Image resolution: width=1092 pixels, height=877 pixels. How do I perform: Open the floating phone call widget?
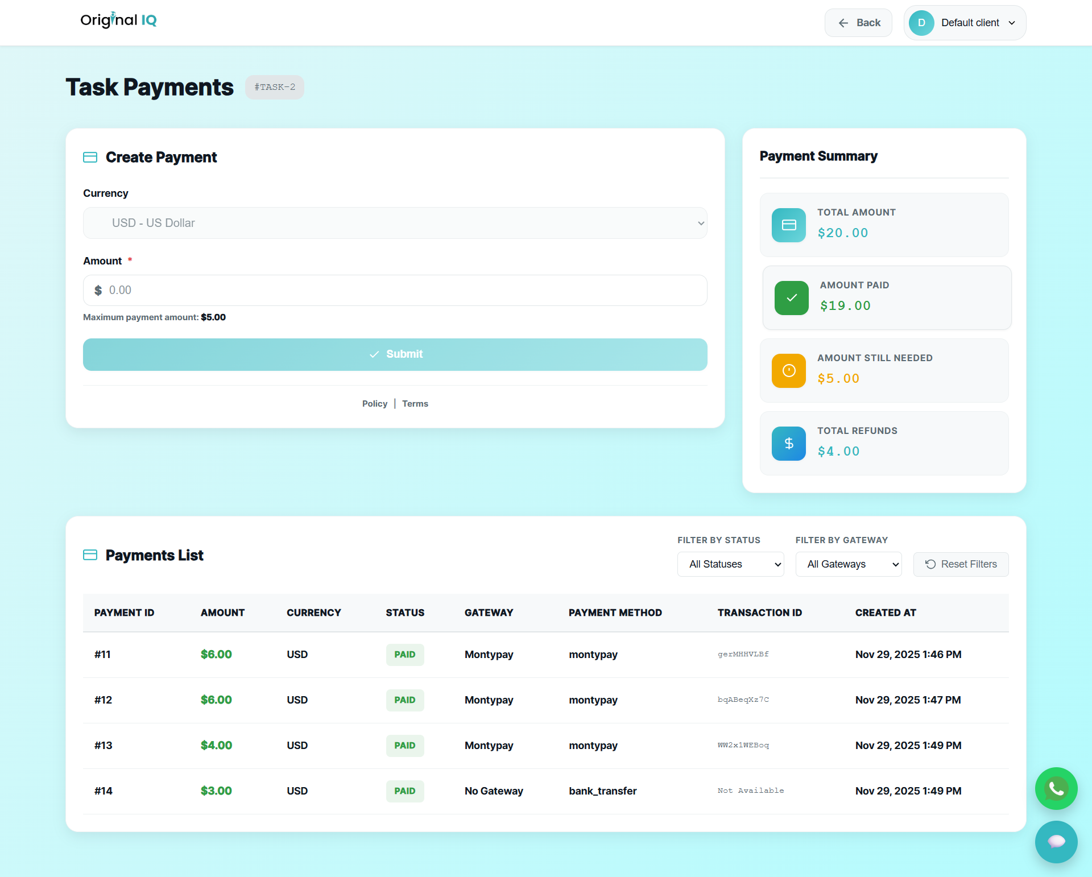pos(1056,788)
